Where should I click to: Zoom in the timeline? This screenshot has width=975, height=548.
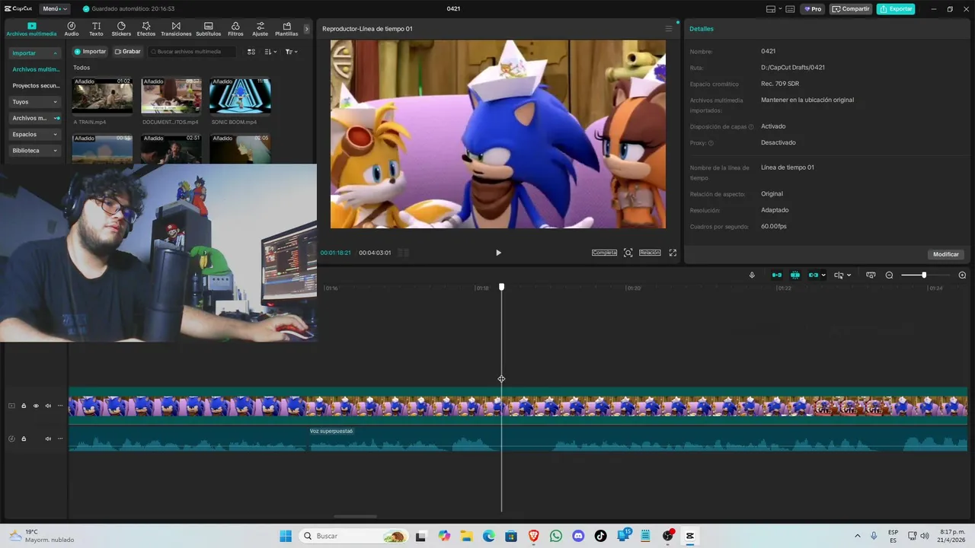(x=962, y=276)
